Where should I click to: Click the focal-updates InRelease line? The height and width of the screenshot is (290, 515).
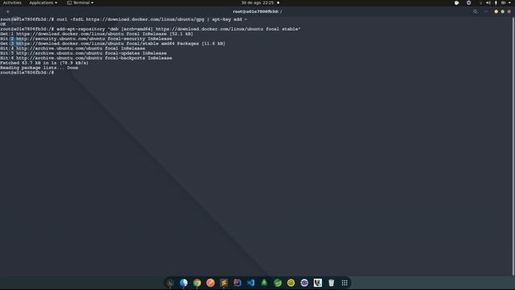pos(84,53)
